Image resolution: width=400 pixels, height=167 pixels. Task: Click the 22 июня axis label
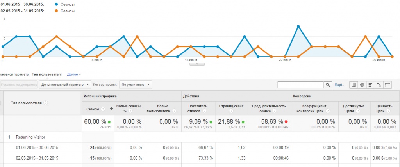285,60
